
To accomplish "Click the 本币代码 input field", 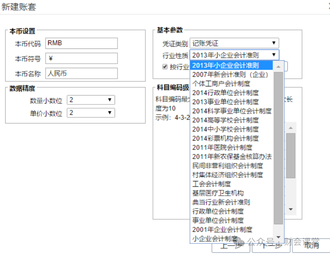I will click(81, 43).
